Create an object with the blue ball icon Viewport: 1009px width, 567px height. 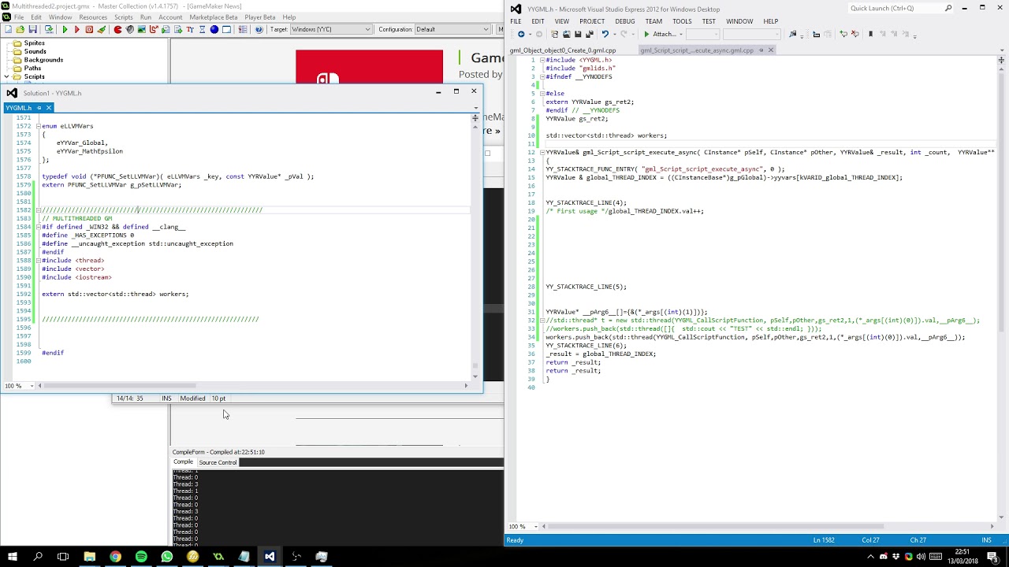(214, 29)
